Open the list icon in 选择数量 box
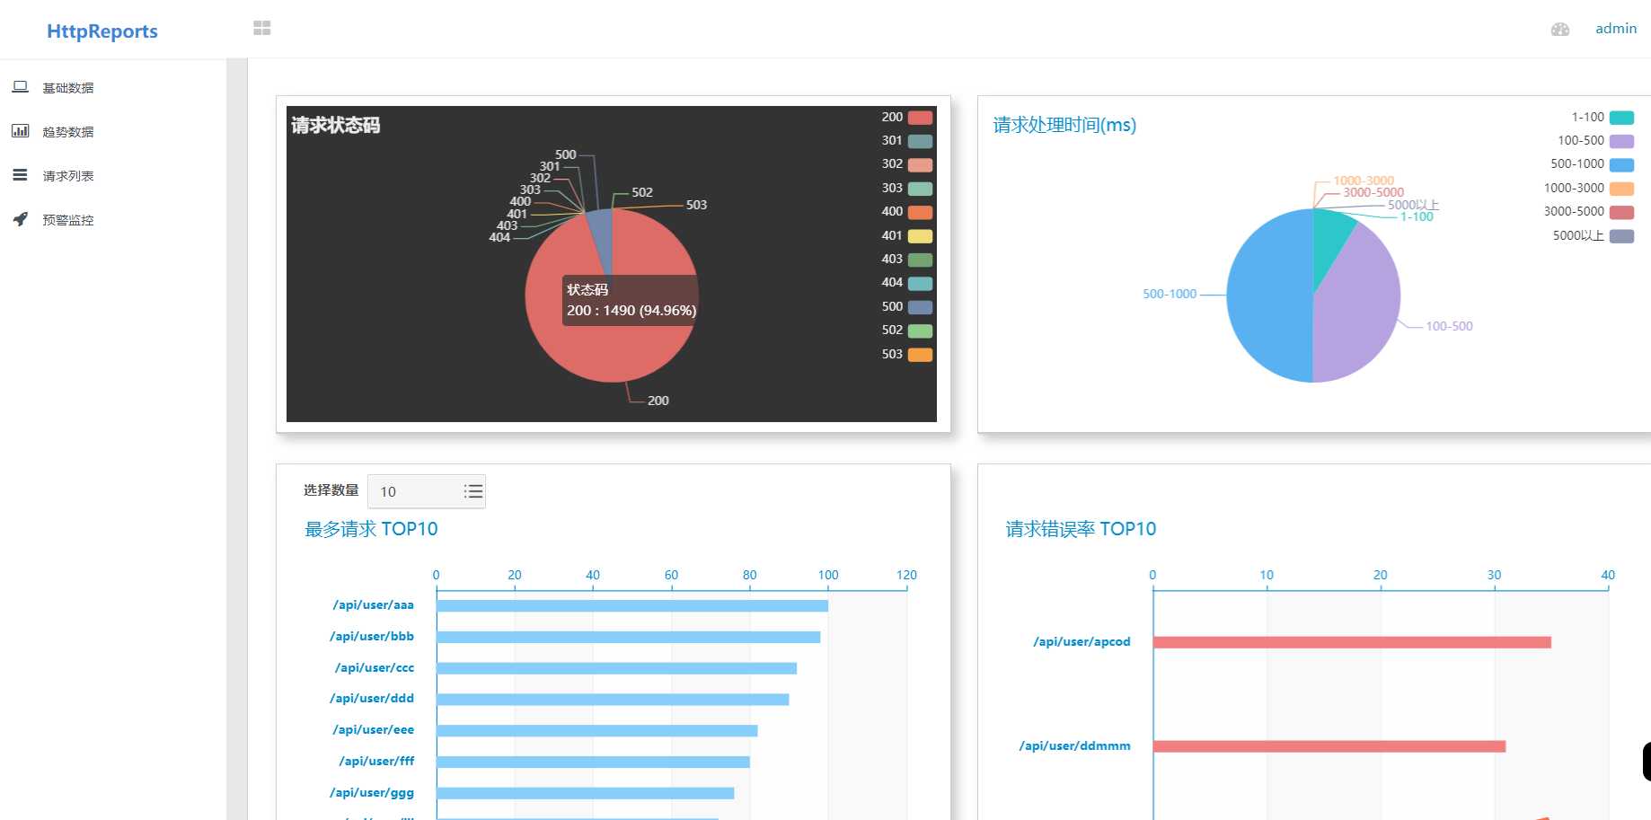This screenshot has height=820, width=1651. click(x=472, y=491)
